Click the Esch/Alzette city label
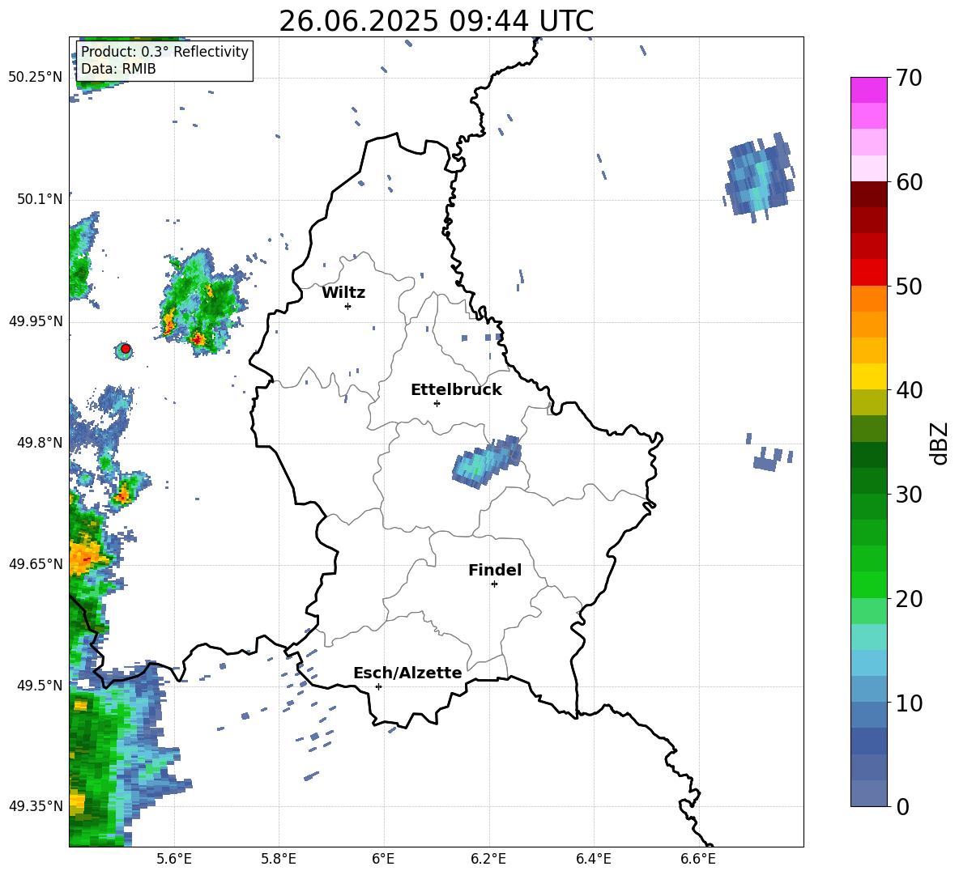This screenshot has height=875, width=959. pyautogui.click(x=407, y=673)
